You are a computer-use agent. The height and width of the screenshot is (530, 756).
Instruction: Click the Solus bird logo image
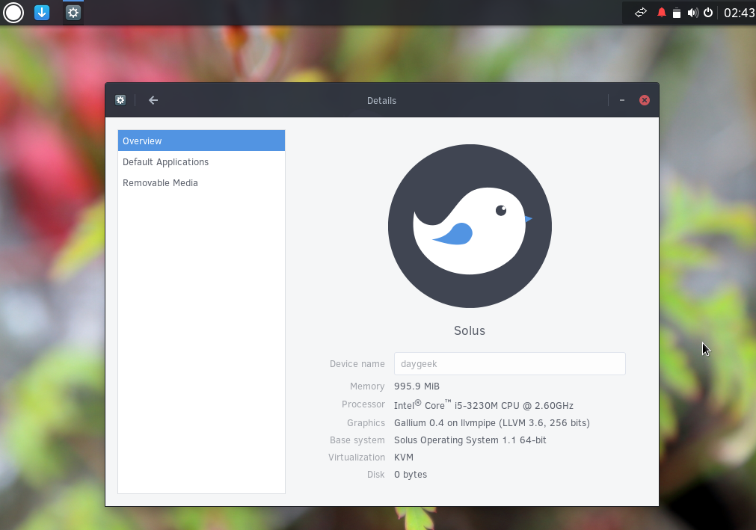tap(470, 226)
